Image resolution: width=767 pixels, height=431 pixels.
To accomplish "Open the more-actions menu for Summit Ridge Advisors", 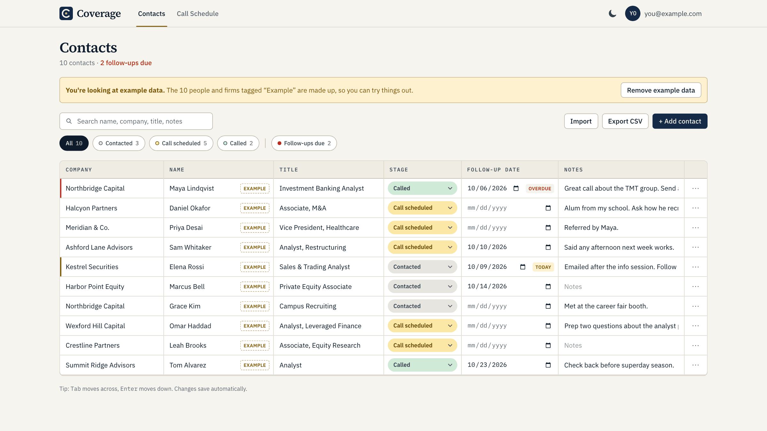I will point(695,365).
